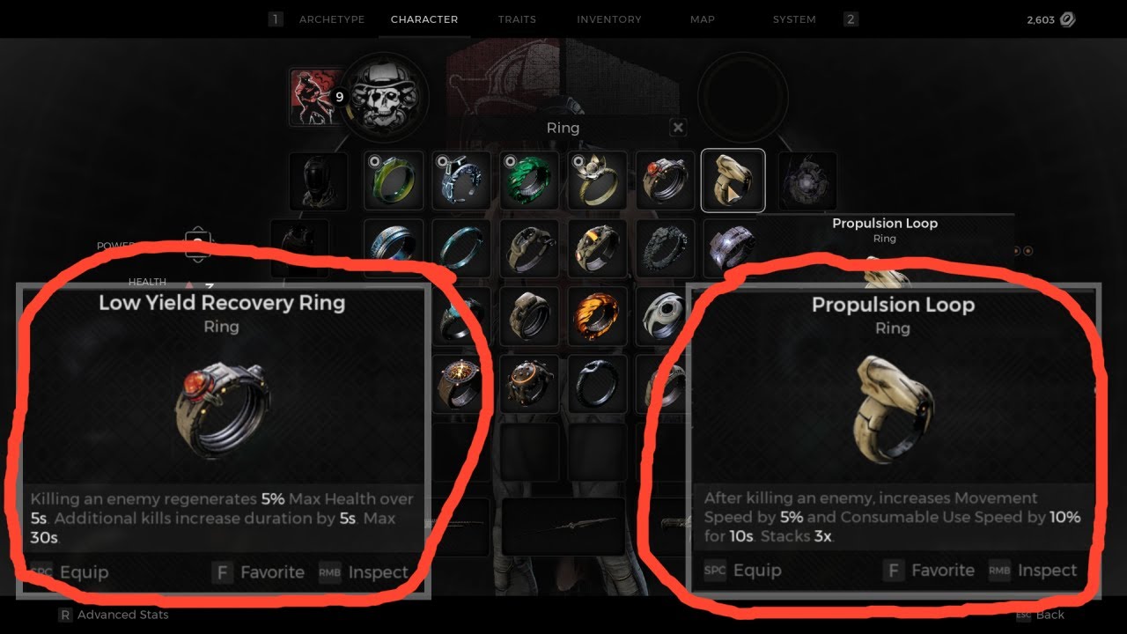
Task: Select the Propulsion Loop ring in the grid
Action: click(733, 181)
